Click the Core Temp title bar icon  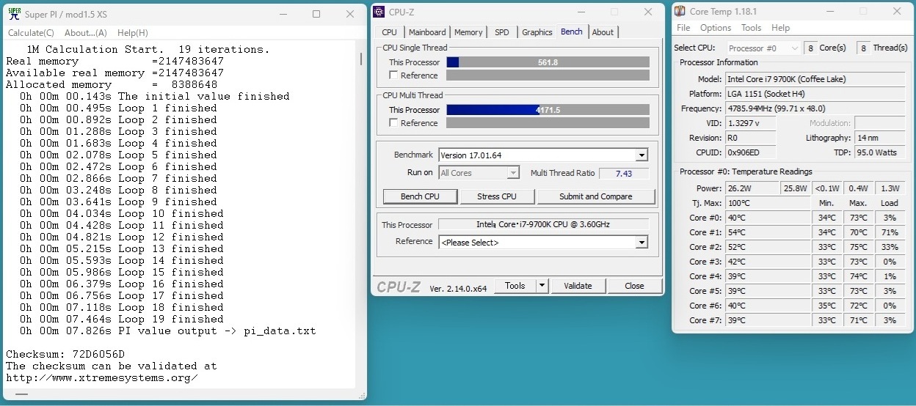pos(680,12)
